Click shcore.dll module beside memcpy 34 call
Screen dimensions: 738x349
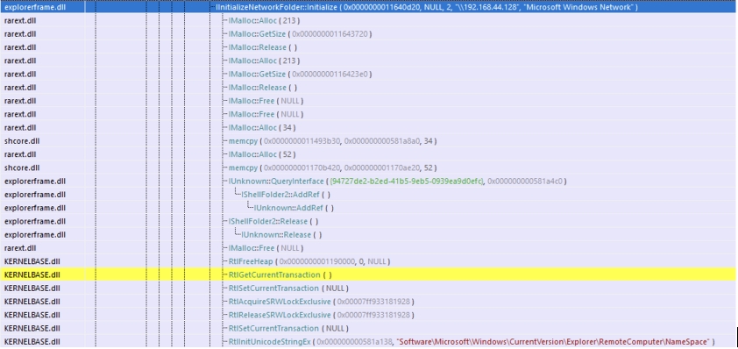(22, 141)
